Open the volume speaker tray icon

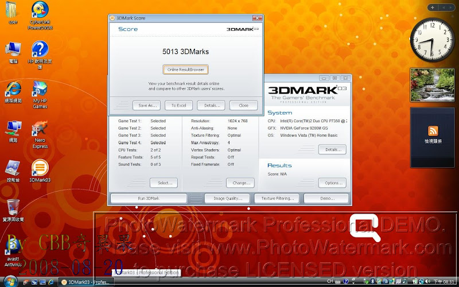click(427, 281)
